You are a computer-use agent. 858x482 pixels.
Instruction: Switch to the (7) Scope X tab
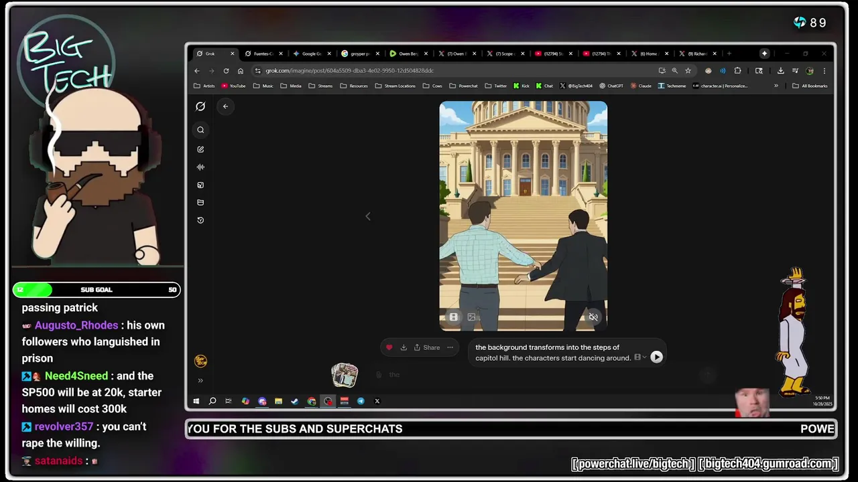pyautogui.click(x=504, y=54)
